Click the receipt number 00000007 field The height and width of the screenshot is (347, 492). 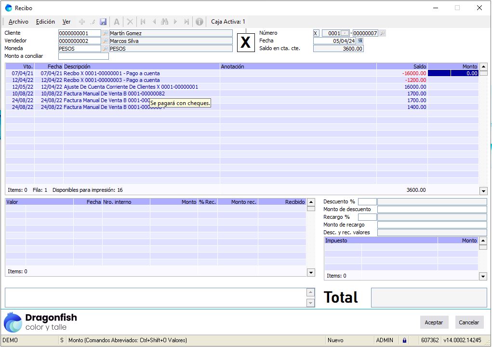coord(365,33)
